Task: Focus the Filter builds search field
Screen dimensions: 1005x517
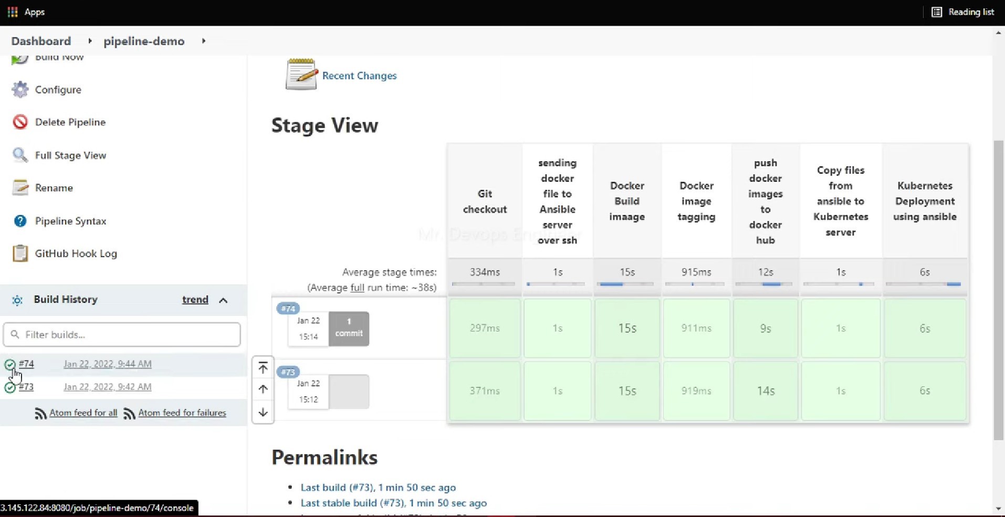Action: 122,334
